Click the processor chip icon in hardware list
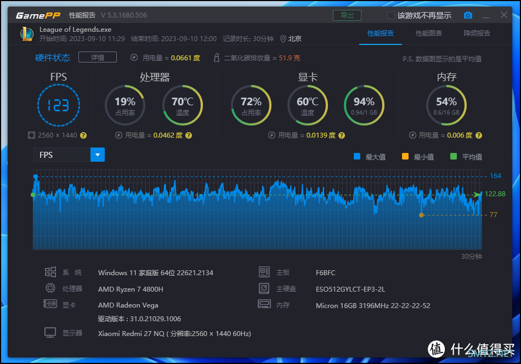Screen dimensions: 521x364 click(x=50, y=288)
